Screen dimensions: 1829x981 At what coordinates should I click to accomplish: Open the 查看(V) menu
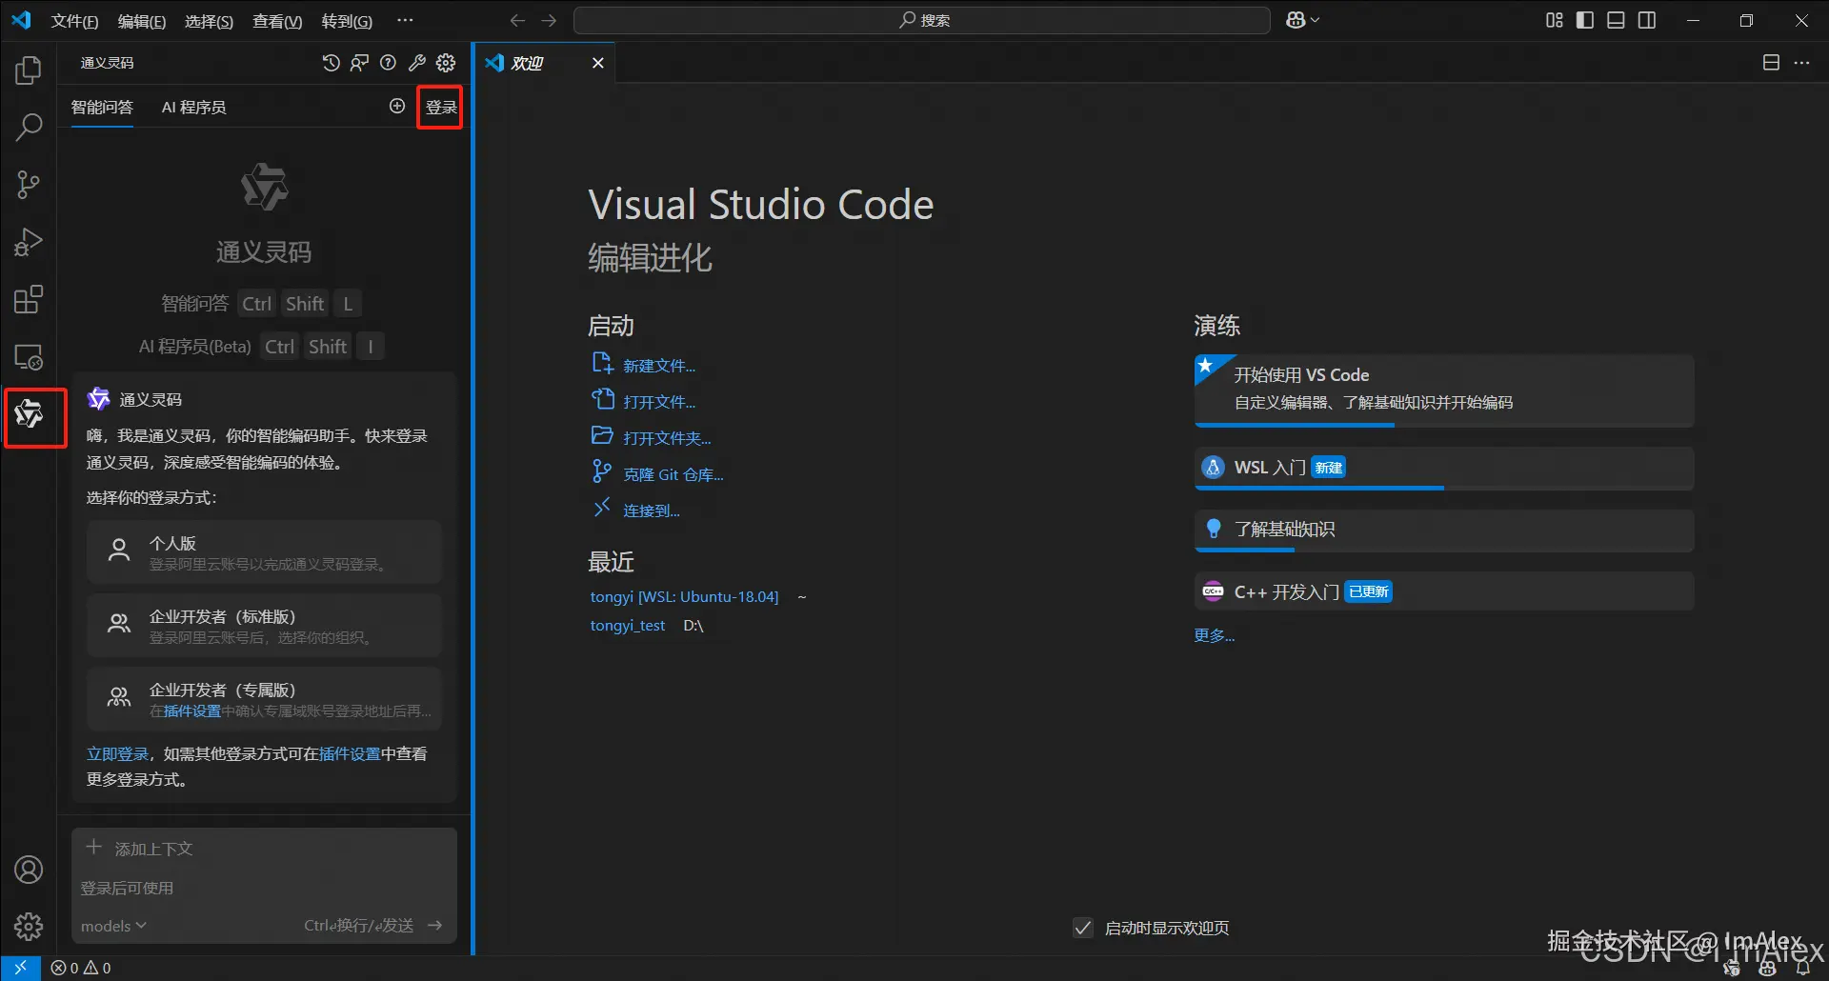pyautogui.click(x=276, y=21)
